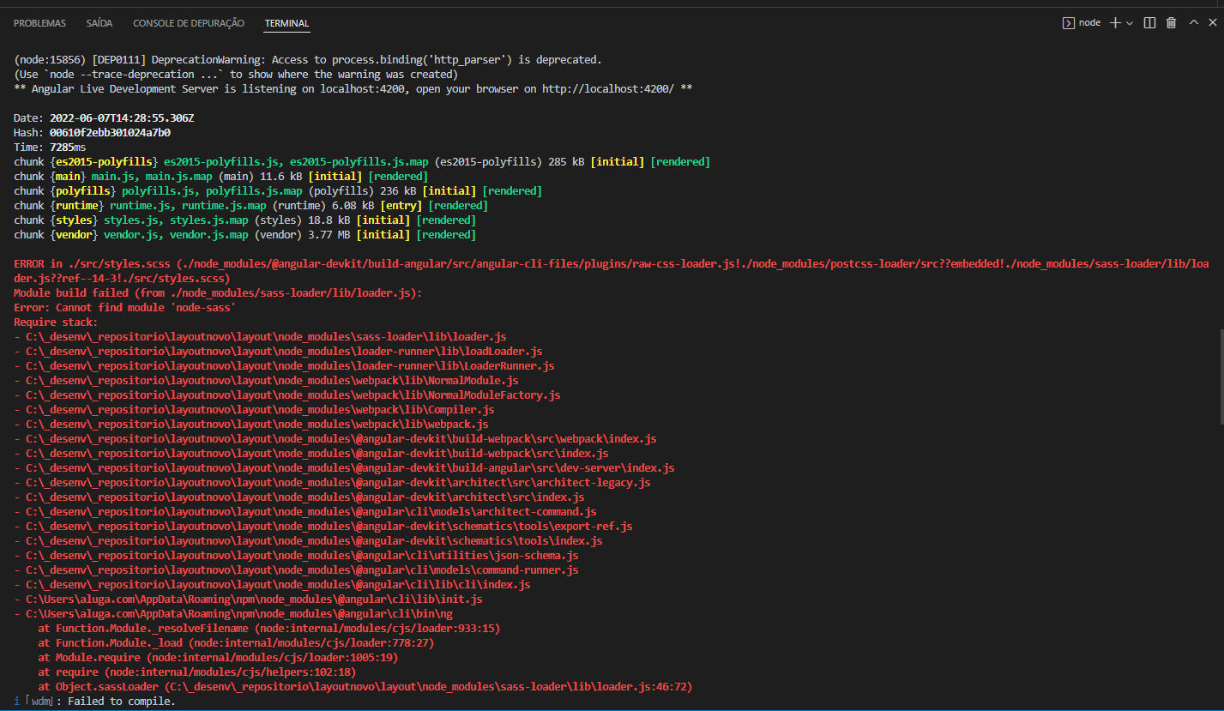Maximize panel size with up chevron
Screen dimensions: 1224x711
click(1193, 23)
